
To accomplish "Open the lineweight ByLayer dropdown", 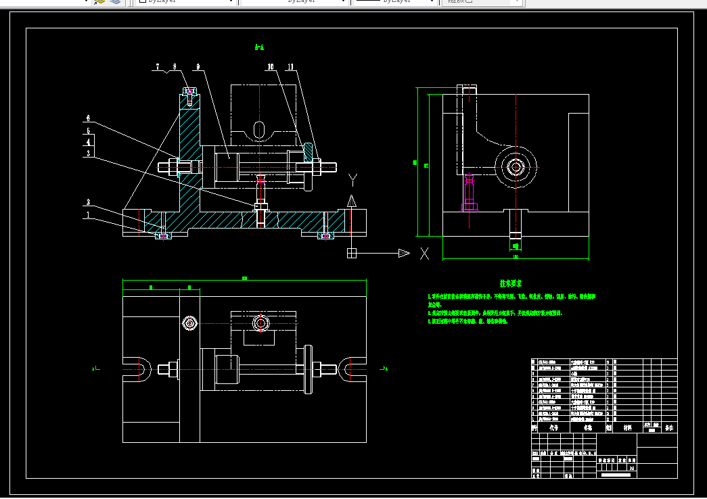I will 395,2.
